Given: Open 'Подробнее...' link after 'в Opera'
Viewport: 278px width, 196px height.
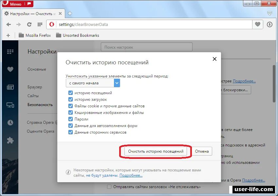Looking at the screenshot, I should pos(253,180).
